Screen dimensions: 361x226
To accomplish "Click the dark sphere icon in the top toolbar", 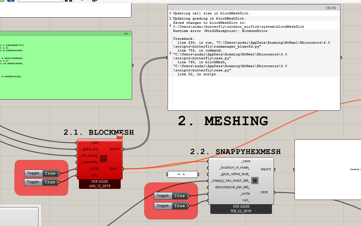I will [82, 1].
